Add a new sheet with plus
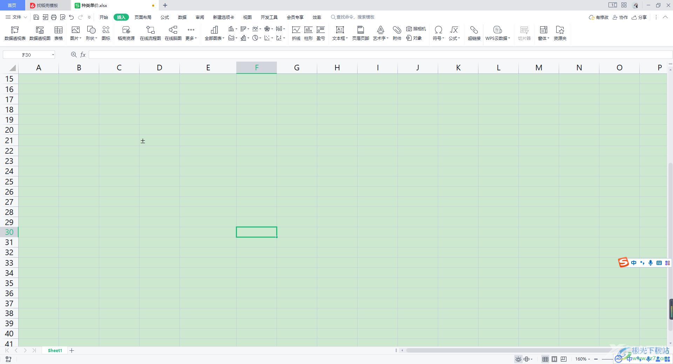This screenshot has width=673, height=364. [72, 350]
